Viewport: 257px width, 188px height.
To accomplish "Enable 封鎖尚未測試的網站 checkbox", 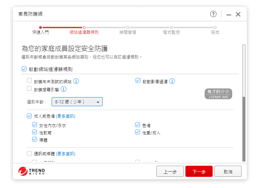I will tap(29, 81).
